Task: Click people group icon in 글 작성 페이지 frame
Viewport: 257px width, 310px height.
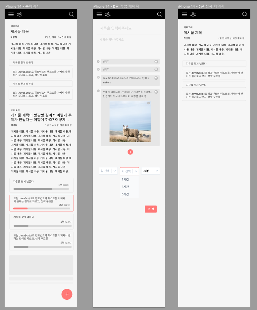Action: (x=108, y=14)
